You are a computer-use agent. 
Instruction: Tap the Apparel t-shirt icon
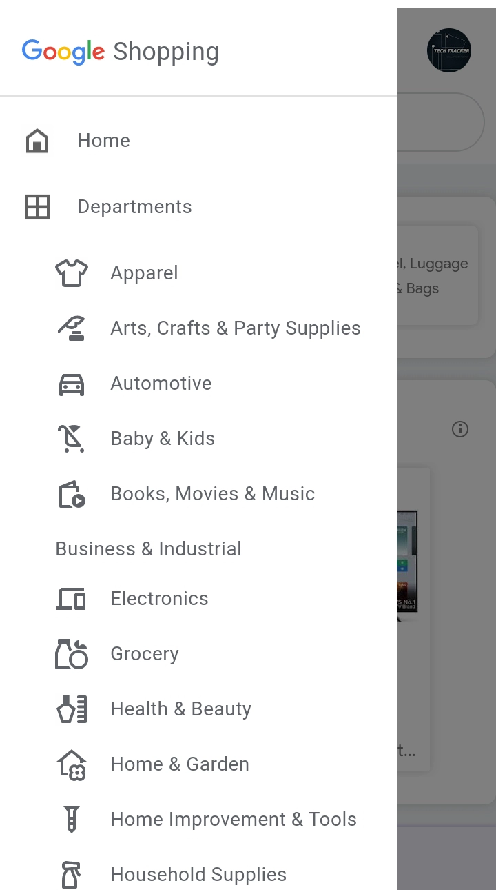(x=72, y=273)
